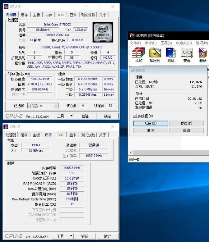Click NB frequency value 1997.9 MHz

(94, 156)
